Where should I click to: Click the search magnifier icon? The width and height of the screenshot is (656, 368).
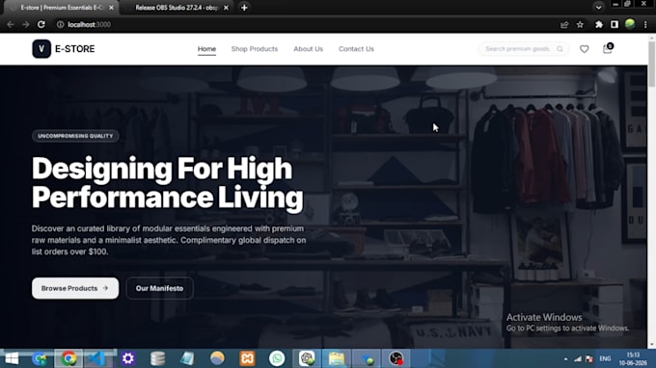pos(560,49)
